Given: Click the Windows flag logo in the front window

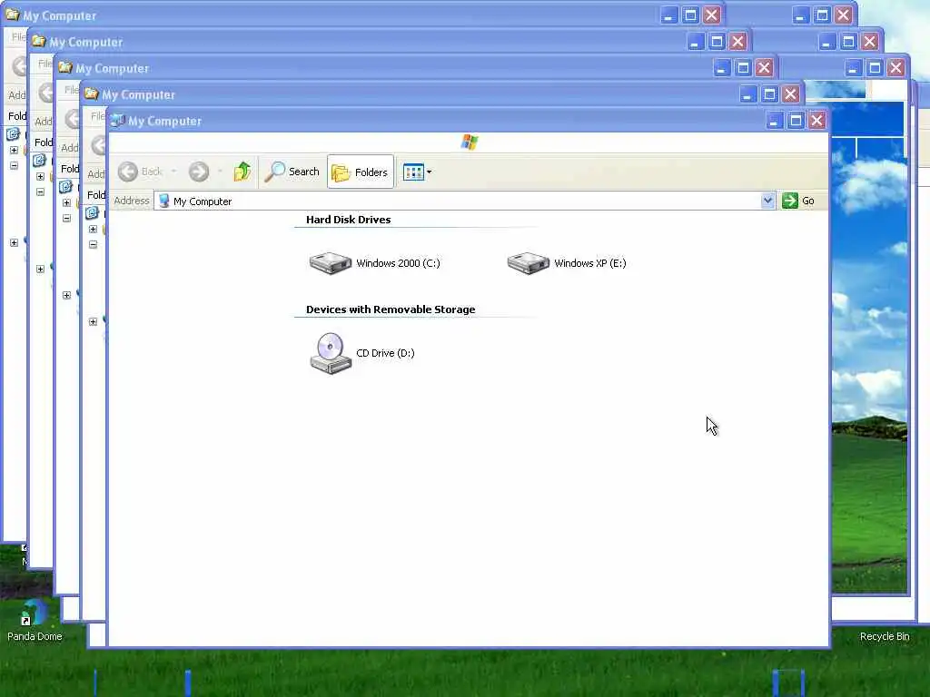Looking at the screenshot, I should [x=470, y=142].
